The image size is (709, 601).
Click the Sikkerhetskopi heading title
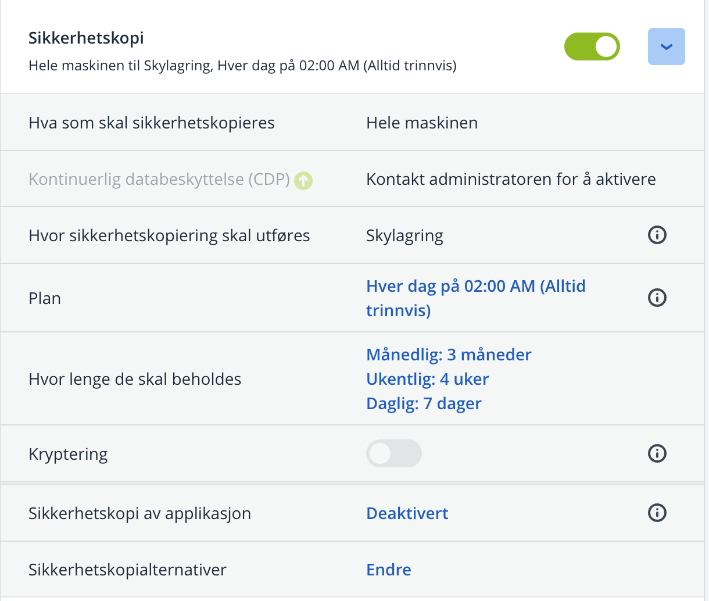pyautogui.click(x=86, y=38)
